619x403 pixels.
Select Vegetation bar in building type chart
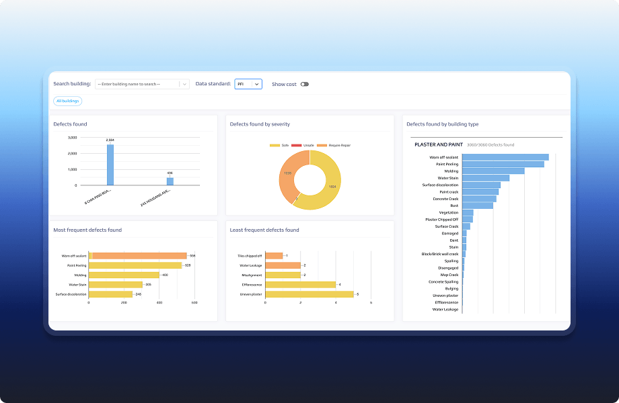coord(468,213)
